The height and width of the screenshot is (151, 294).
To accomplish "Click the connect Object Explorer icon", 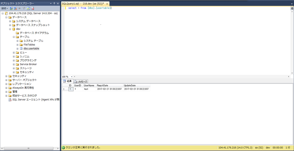I will coord(11,8).
